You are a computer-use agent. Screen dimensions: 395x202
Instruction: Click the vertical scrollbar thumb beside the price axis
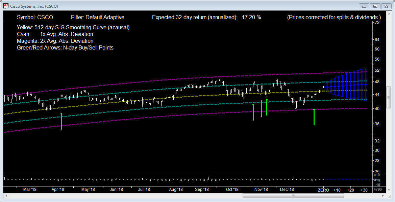(x=389, y=97)
